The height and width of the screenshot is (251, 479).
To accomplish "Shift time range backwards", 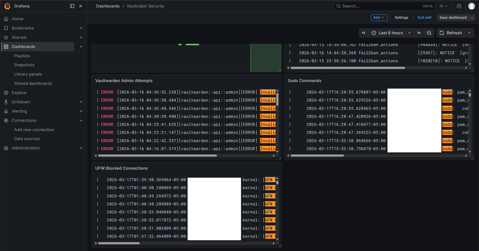I will 364,33.
